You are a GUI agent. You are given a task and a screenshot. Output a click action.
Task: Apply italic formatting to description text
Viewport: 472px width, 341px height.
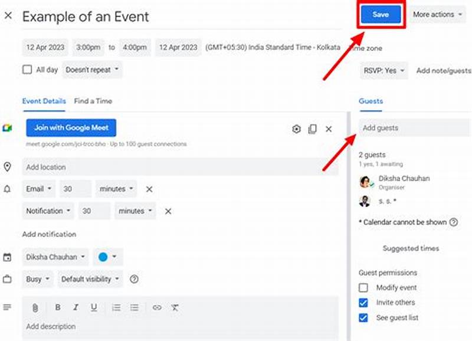[x=75, y=307]
